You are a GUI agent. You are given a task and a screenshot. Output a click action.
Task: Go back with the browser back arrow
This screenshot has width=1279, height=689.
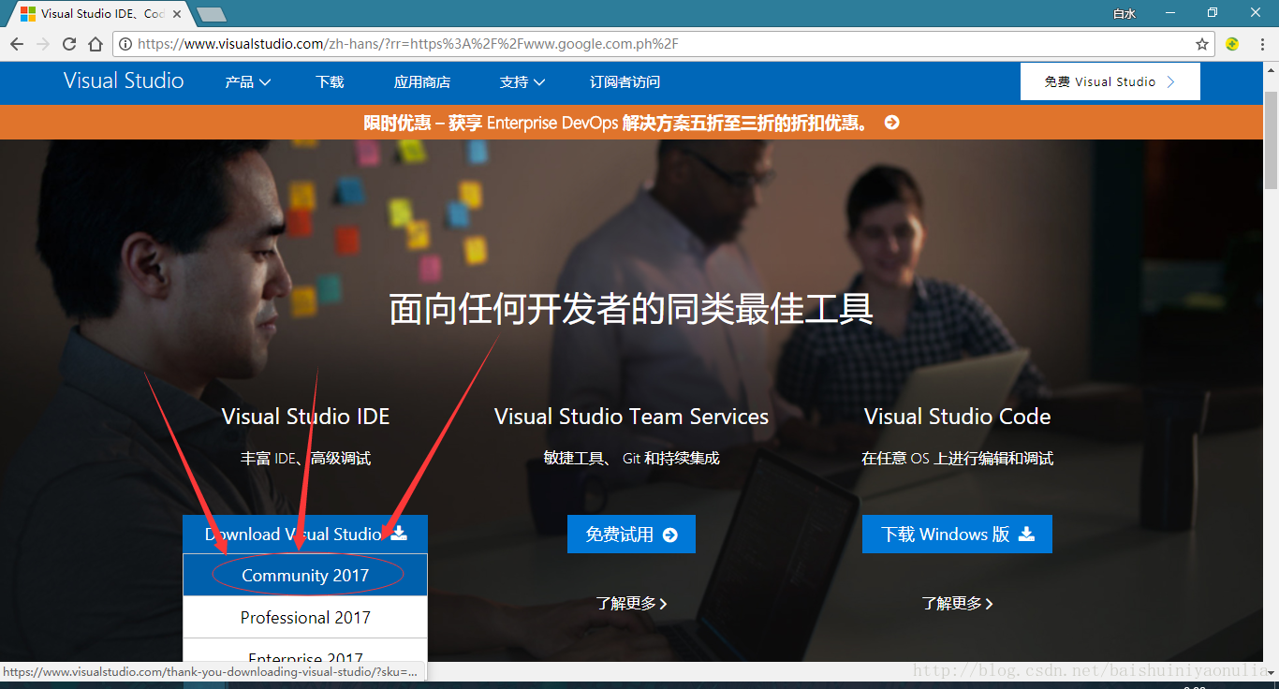pos(17,44)
